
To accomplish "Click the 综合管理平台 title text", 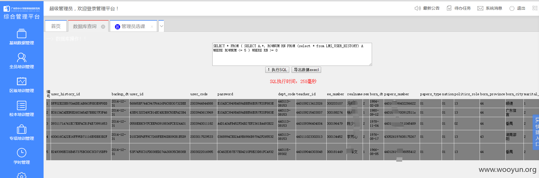I will coord(22,17).
